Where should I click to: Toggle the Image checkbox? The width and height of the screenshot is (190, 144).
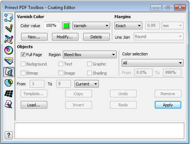(x=61, y=73)
